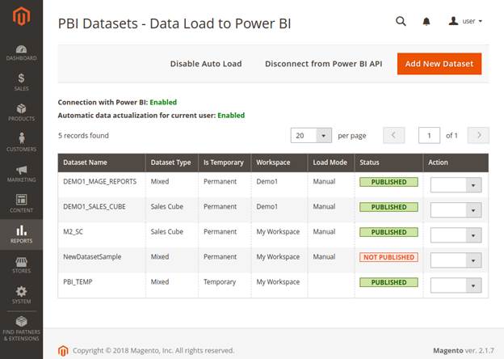Select the DEMO1_SALES_CUBE dataset name
The width and height of the screenshot is (504, 359).
pos(94,206)
